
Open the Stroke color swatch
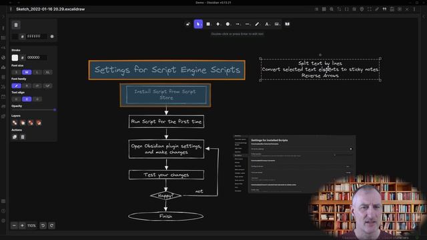(15, 58)
